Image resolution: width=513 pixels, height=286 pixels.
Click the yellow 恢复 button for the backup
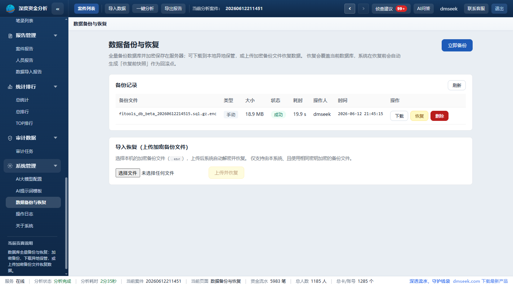tap(419, 116)
